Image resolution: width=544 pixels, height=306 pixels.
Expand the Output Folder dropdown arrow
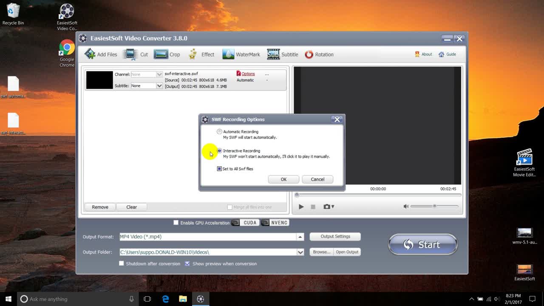pos(300,252)
